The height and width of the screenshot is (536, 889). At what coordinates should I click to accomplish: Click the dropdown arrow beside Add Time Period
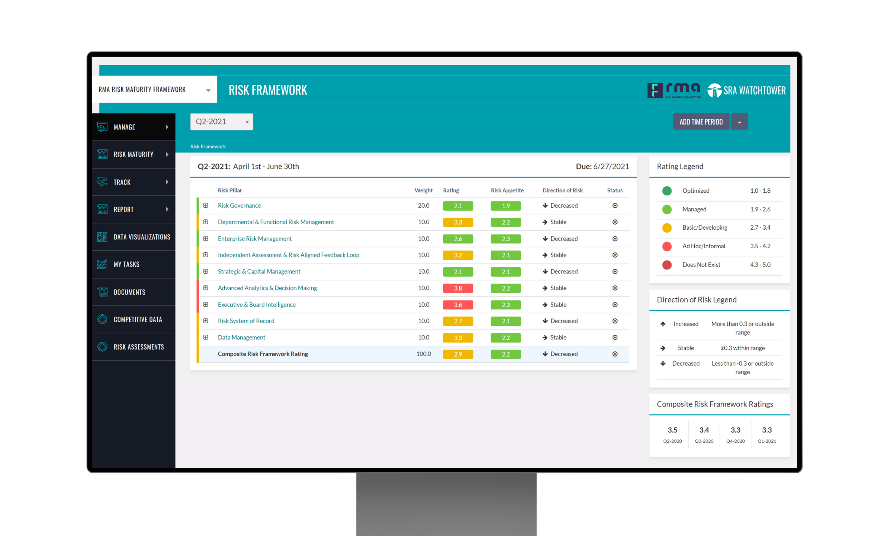(x=739, y=122)
